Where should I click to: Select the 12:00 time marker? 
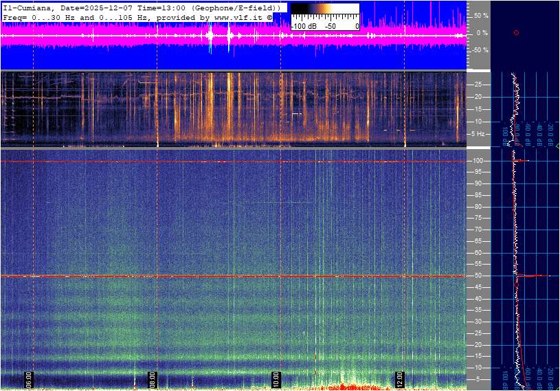click(x=399, y=379)
